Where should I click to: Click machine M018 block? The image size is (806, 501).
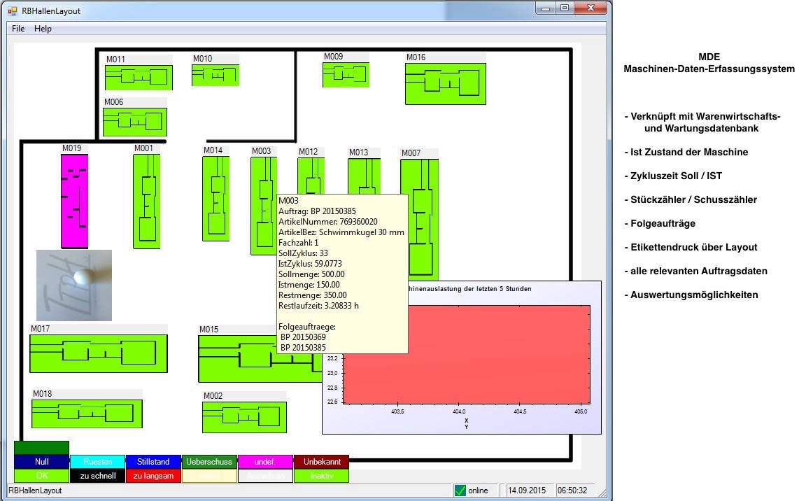pyautogui.click(x=87, y=414)
